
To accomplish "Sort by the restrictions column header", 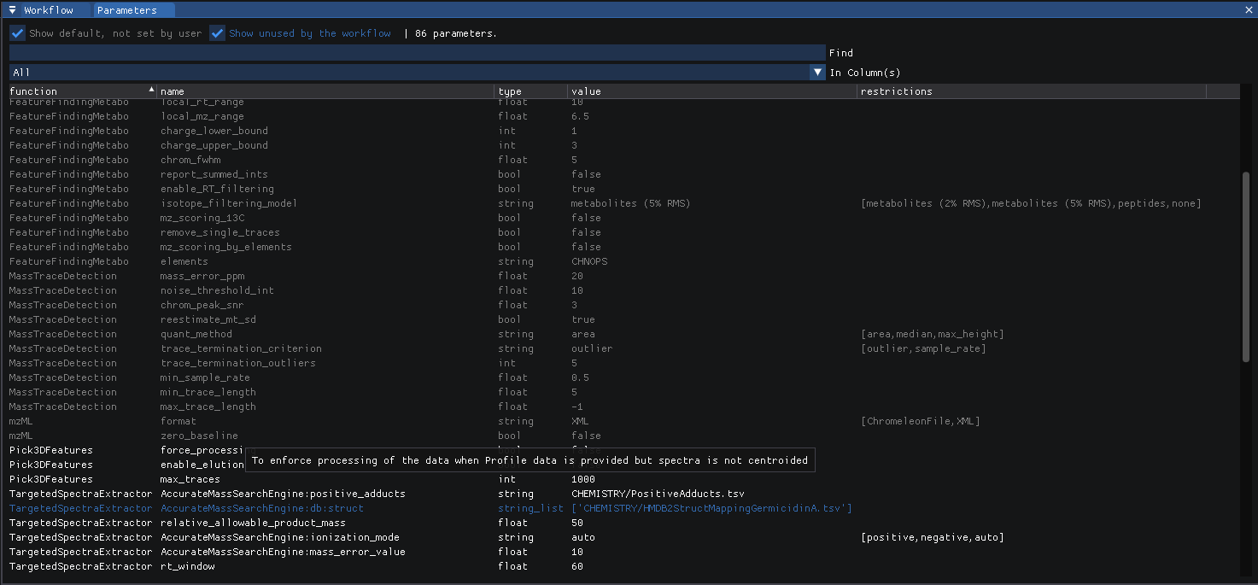I will tap(1032, 91).
